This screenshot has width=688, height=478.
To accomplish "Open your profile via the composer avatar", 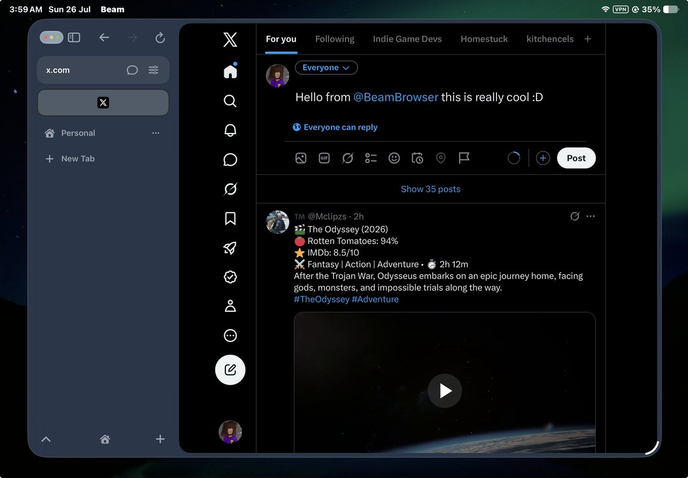I will pyautogui.click(x=277, y=76).
